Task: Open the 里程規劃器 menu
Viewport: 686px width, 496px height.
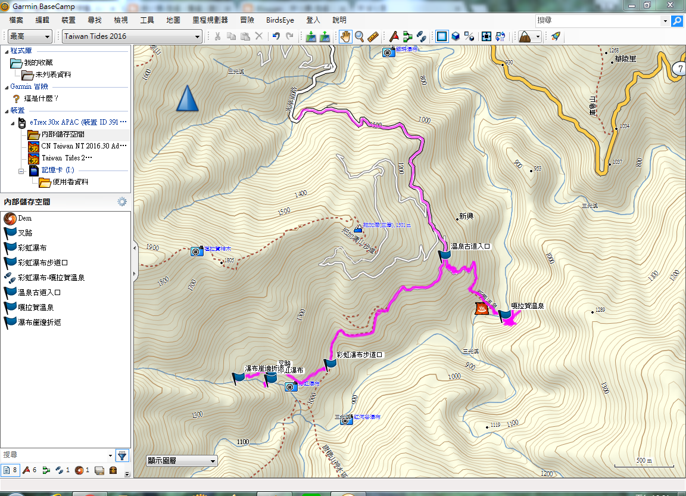Action: pyautogui.click(x=210, y=20)
